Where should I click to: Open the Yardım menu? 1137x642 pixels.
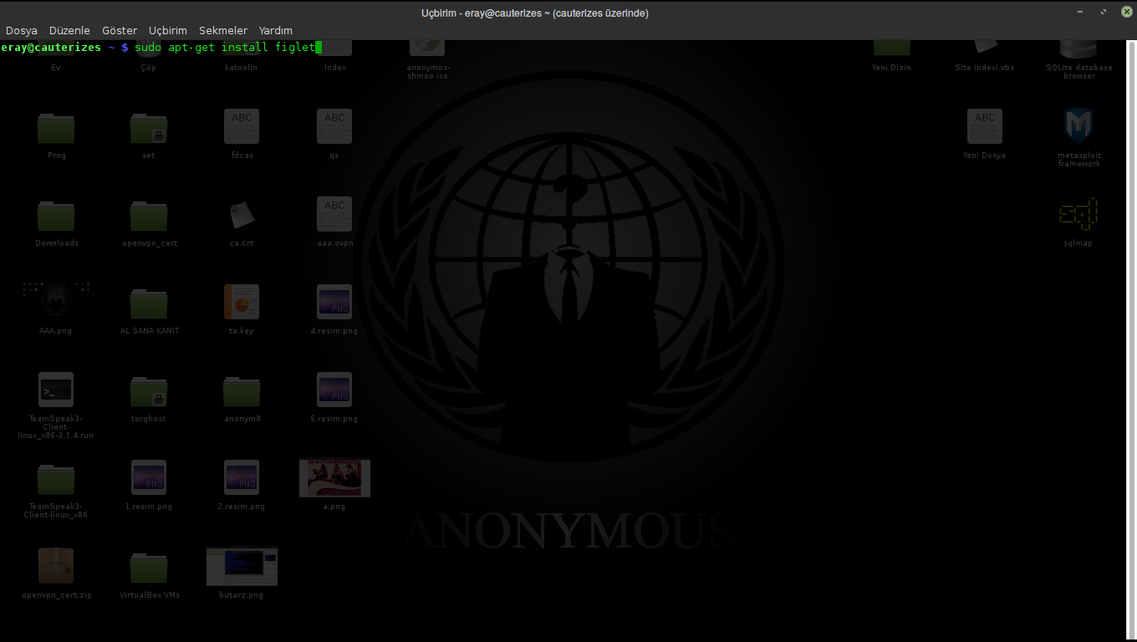[x=276, y=31]
